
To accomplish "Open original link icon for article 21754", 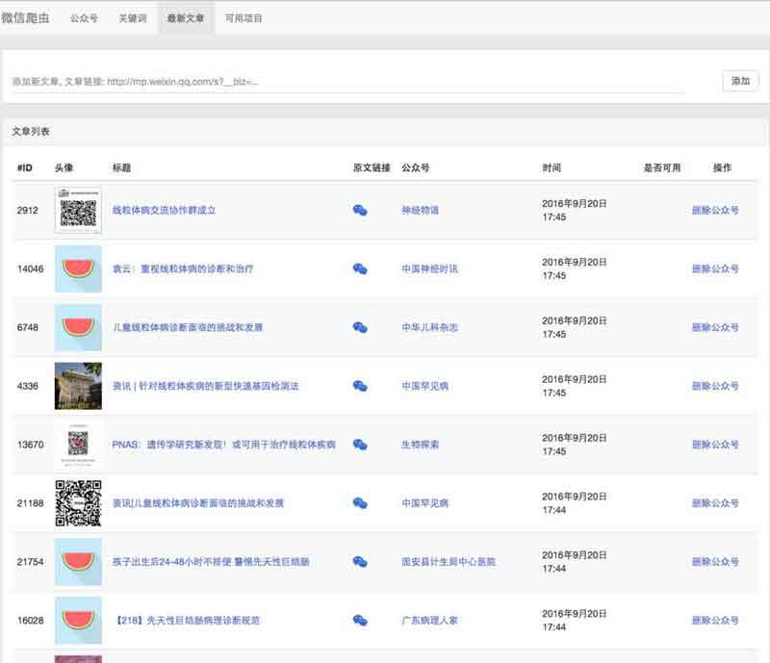I will click(x=360, y=562).
